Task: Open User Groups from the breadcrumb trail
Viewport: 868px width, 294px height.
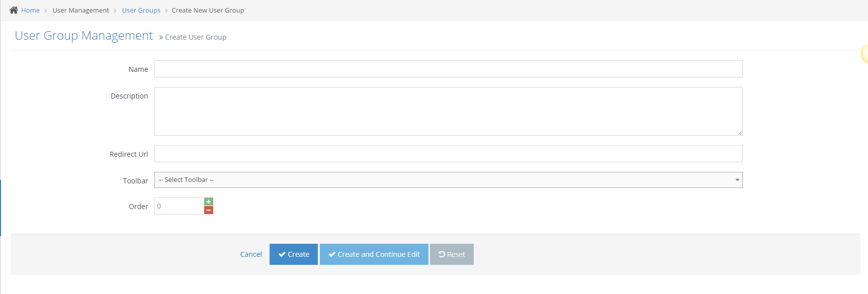Action: [141, 10]
